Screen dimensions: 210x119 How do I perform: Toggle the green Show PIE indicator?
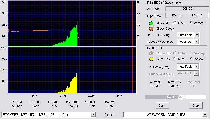(151, 23)
